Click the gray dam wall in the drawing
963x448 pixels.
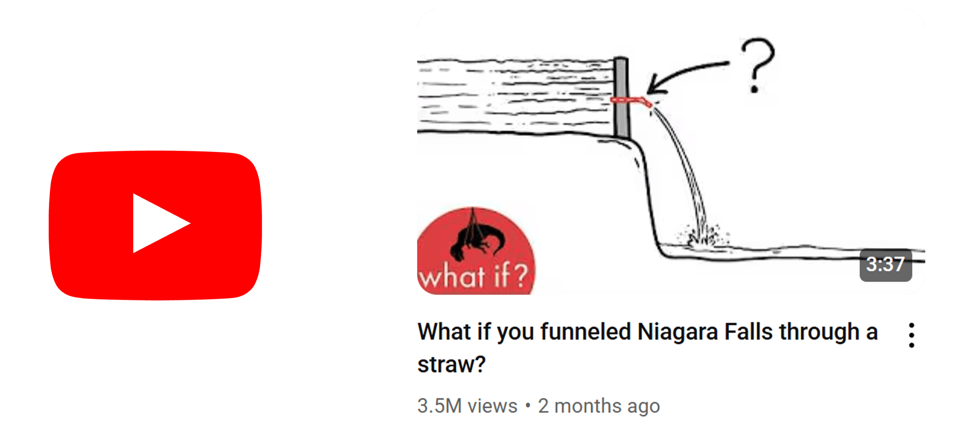(621, 97)
